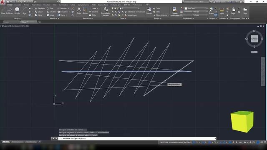
Task: Click the Matriz (array) tool
Action: pos(61,15)
